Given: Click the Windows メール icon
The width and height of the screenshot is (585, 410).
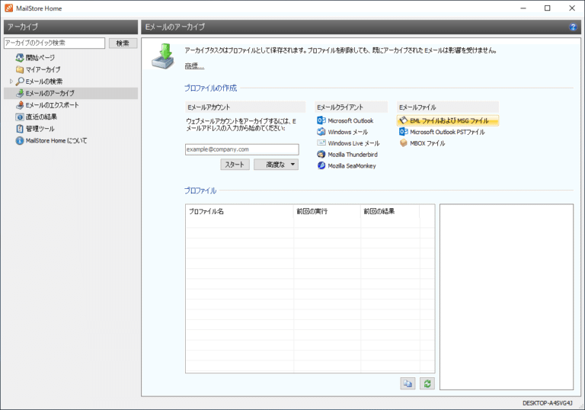Looking at the screenshot, I should 321,132.
